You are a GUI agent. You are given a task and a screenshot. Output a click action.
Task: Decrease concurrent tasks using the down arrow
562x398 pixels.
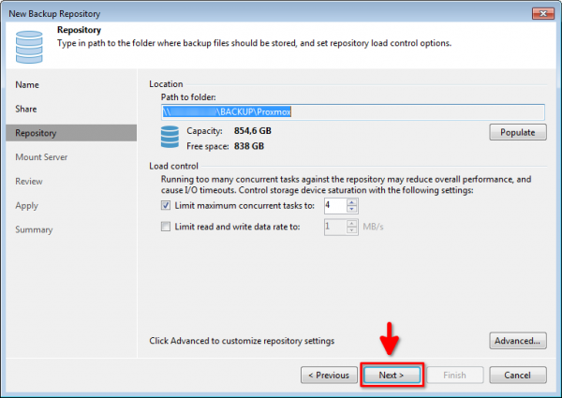(352, 209)
